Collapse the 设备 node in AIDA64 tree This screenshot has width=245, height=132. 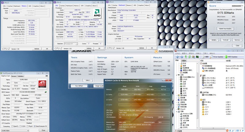177,112
